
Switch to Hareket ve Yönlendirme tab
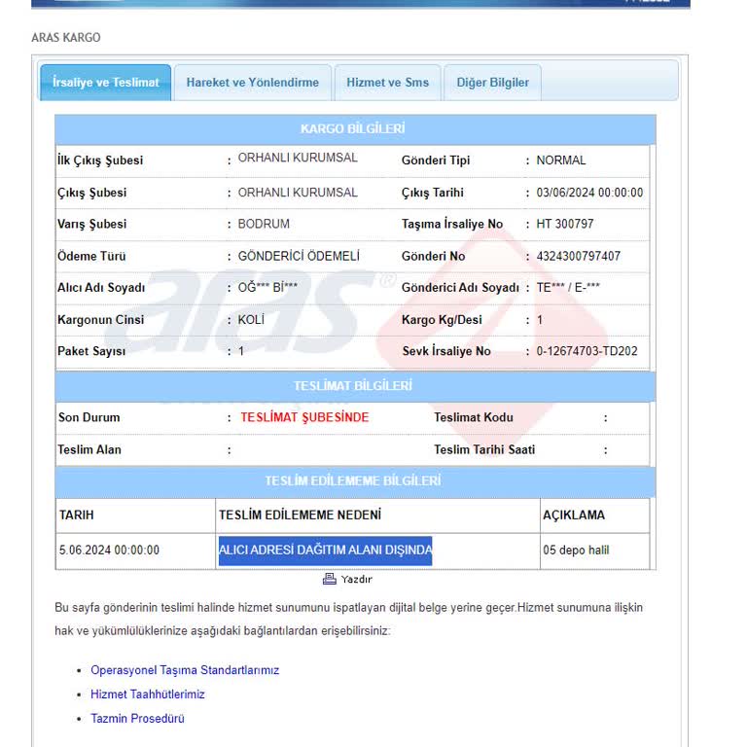pos(253,83)
